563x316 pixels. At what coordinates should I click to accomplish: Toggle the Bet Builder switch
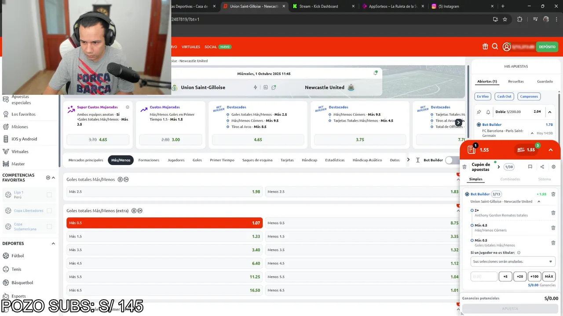(x=452, y=160)
